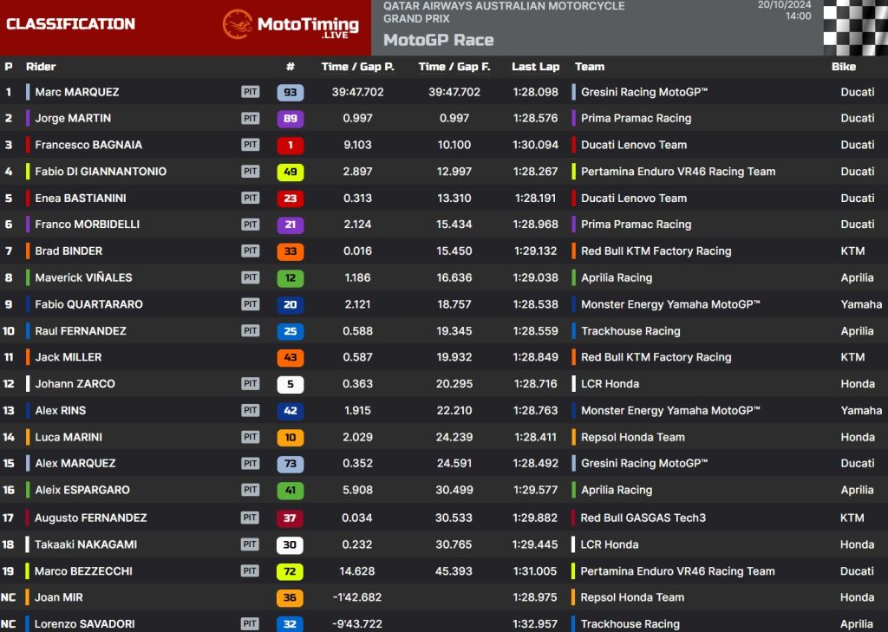Click the purple team color bar beside Franco Morbidelli
This screenshot has height=632, width=888.
click(29, 225)
